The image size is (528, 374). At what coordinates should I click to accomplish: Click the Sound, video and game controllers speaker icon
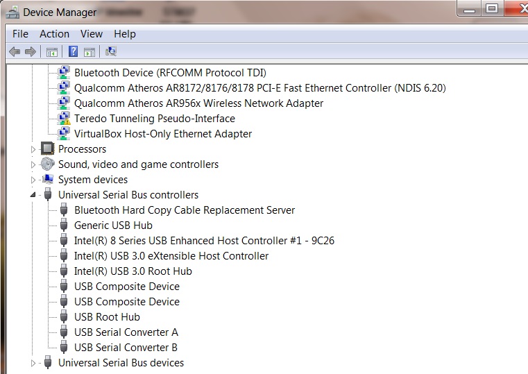[x=47, y=164]
